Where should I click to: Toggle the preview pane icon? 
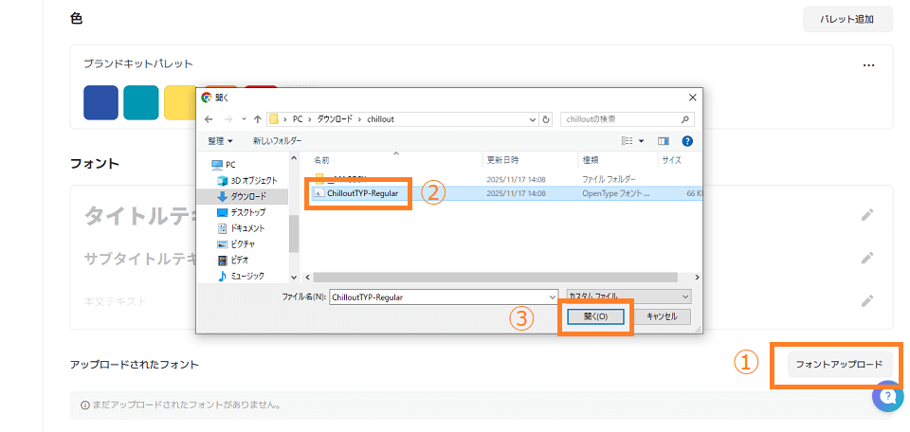(664, 141)
